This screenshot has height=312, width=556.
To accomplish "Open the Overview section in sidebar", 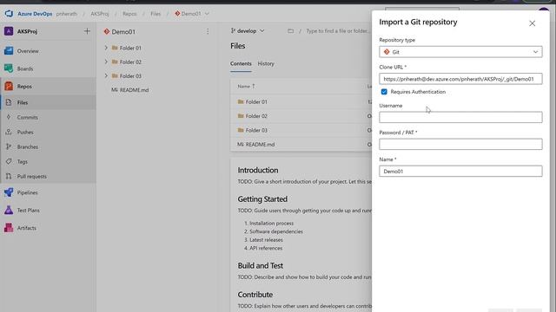I will point(28,51).
